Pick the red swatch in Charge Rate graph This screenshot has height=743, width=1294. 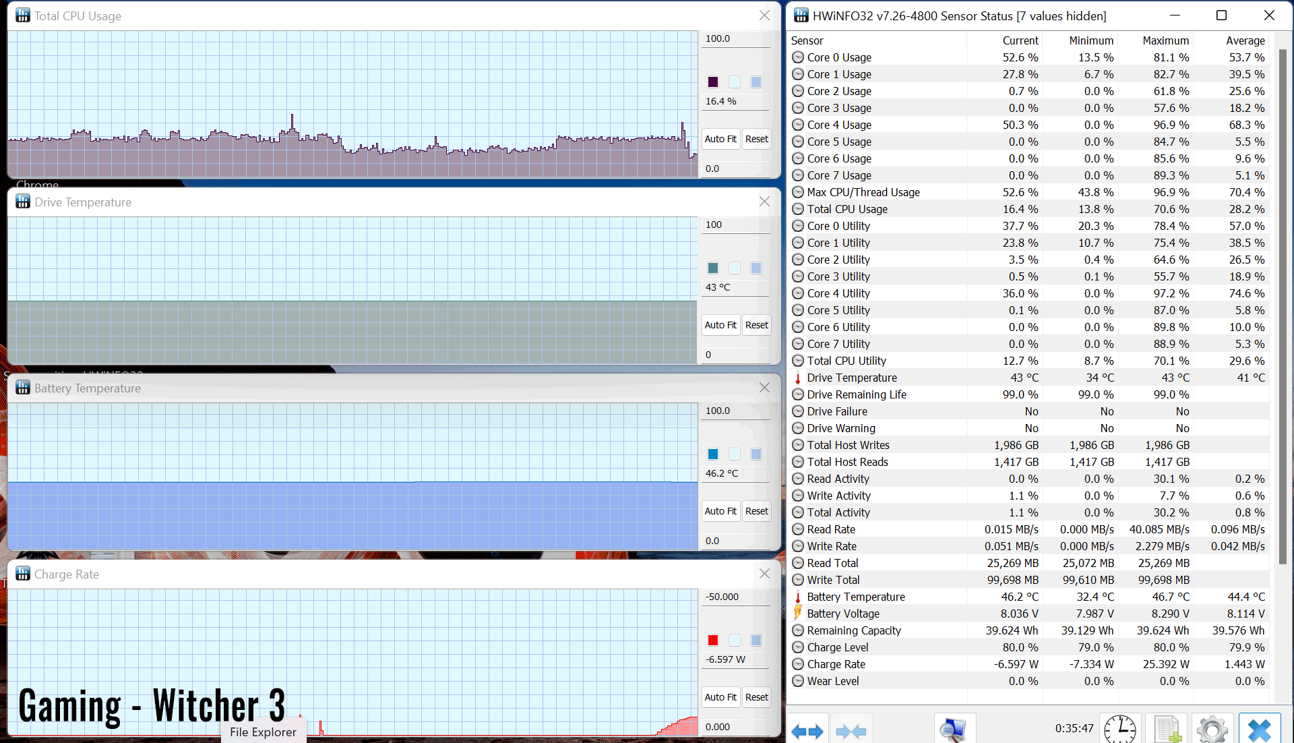pos(713,641)
